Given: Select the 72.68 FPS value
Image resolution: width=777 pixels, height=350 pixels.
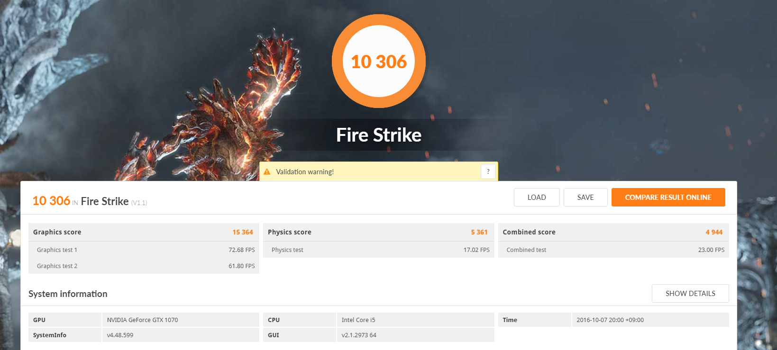Looking at the screenshot, I should [242, 250].
